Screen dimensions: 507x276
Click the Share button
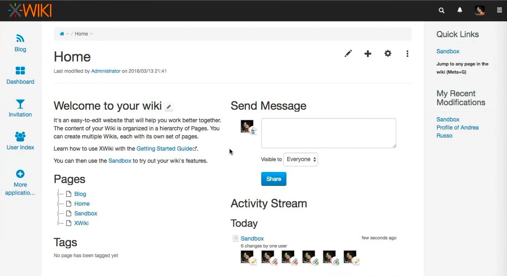(274, 179)
